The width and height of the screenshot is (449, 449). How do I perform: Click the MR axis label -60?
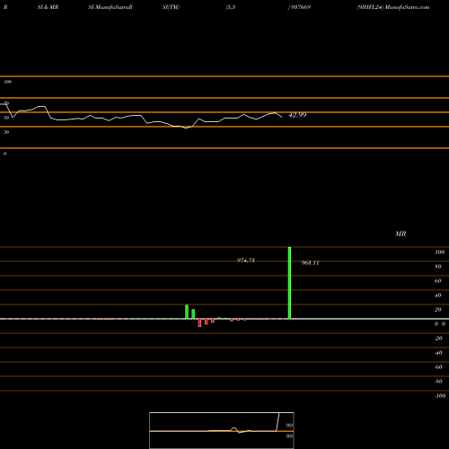coord(438,367)
